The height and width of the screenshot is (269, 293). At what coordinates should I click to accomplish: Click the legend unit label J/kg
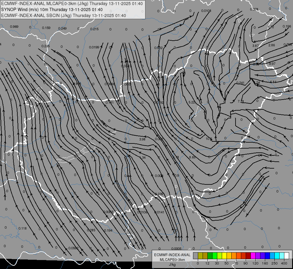point(172,265)
